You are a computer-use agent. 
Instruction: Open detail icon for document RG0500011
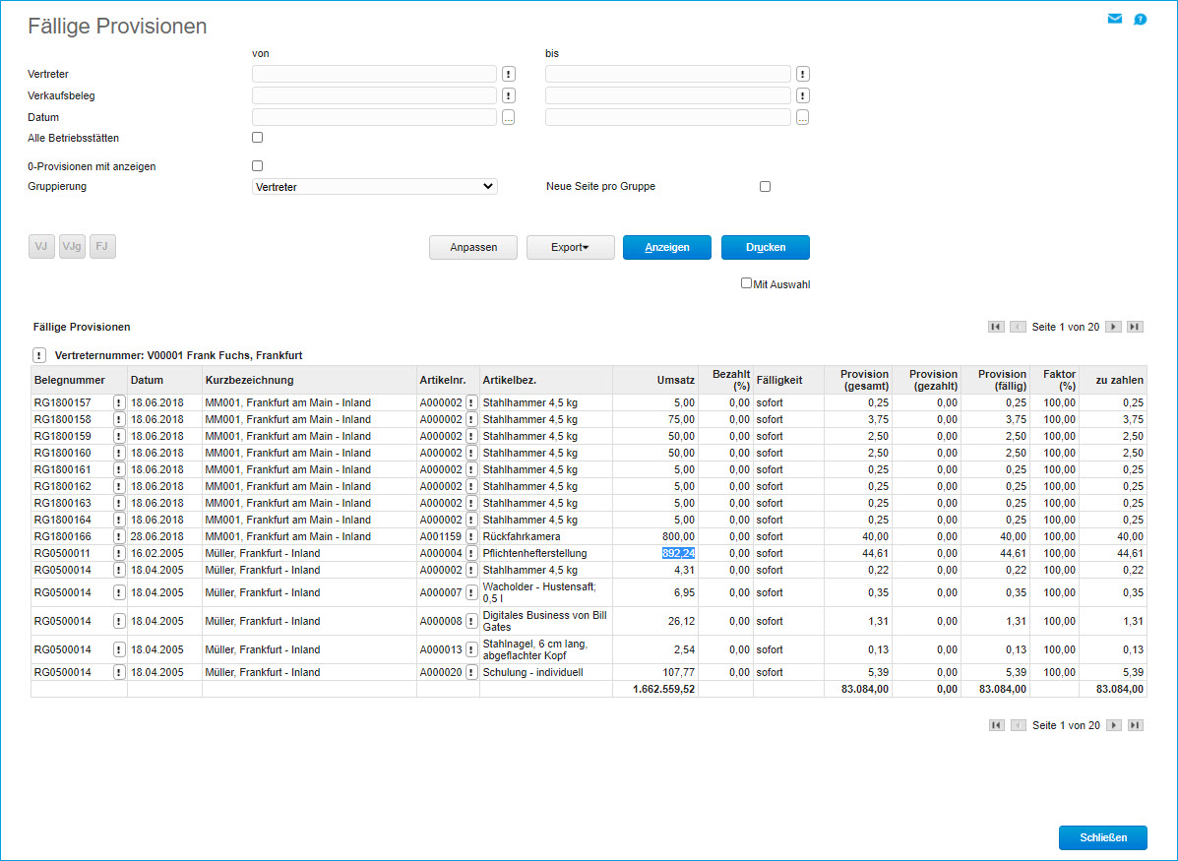coord(119,553)
